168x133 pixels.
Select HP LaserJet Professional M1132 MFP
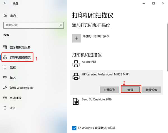coord(105,74)
